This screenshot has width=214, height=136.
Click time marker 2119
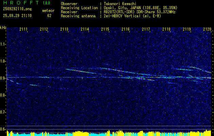pyautogui.click(x=187, y=29)
